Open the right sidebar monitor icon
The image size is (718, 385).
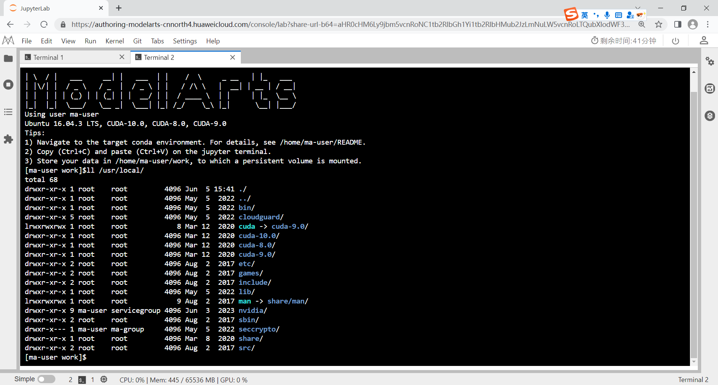point(710,89)
